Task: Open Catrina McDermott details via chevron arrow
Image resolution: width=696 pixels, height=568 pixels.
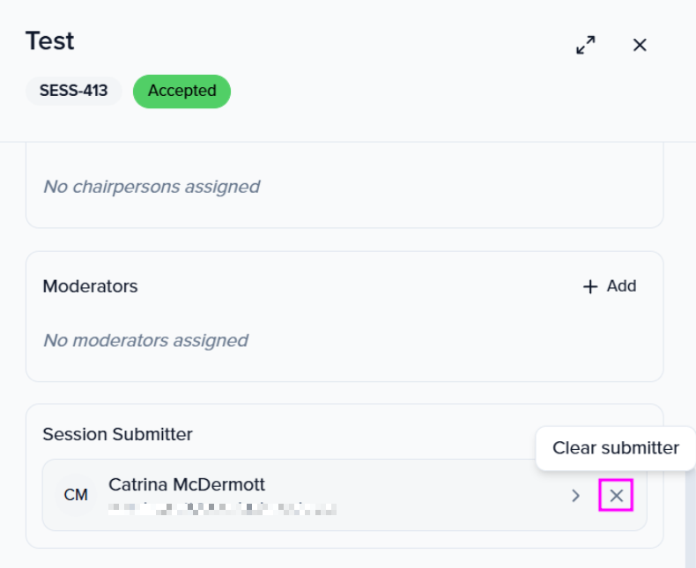Action: pos(575,496)
